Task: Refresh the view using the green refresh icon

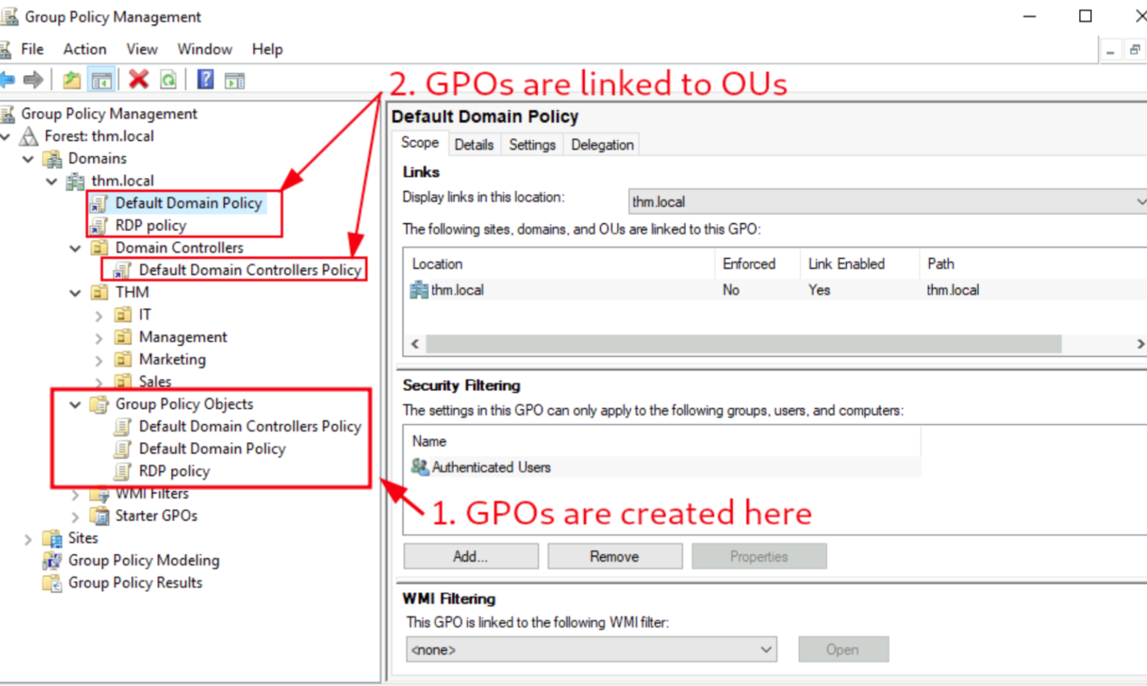Action: (168, 80)
